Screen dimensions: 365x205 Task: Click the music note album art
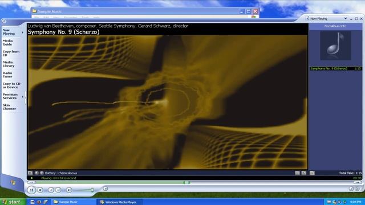click(335, 46)
